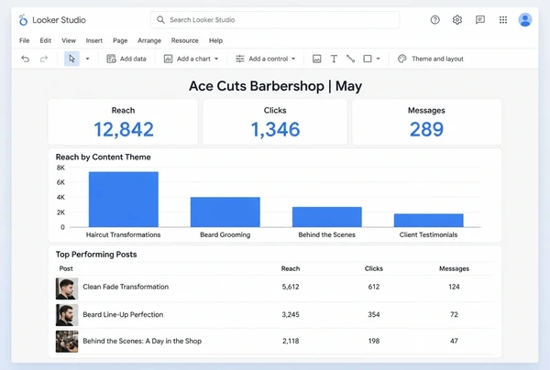Open the Insert menu
The image size is (550, 370).
coord(94,40)
